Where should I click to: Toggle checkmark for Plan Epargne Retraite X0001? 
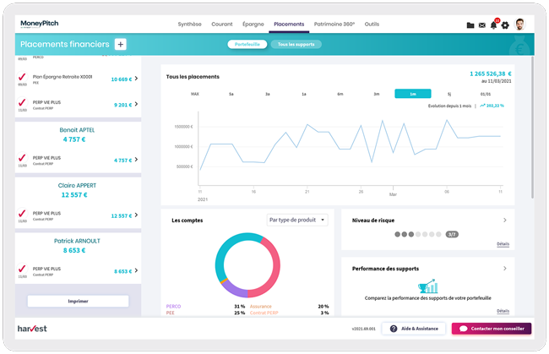pos(22,78)
